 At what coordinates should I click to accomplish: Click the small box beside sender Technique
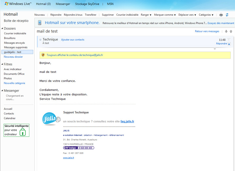(40, 40)
